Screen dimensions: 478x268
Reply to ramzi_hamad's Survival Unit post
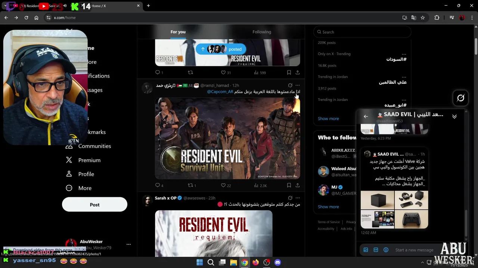point(159,185)
